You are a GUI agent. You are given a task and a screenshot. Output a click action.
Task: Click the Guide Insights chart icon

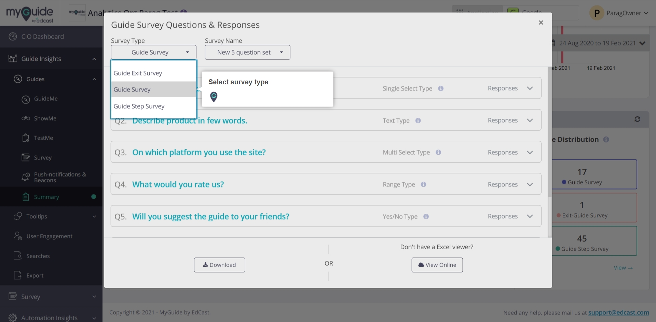13,59
